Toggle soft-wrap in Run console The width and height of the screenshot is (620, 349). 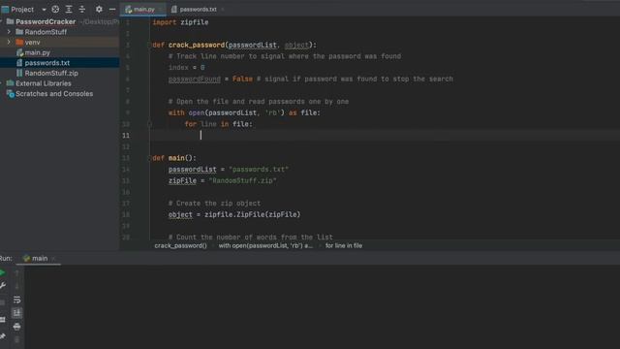click(x=16, y=300)
